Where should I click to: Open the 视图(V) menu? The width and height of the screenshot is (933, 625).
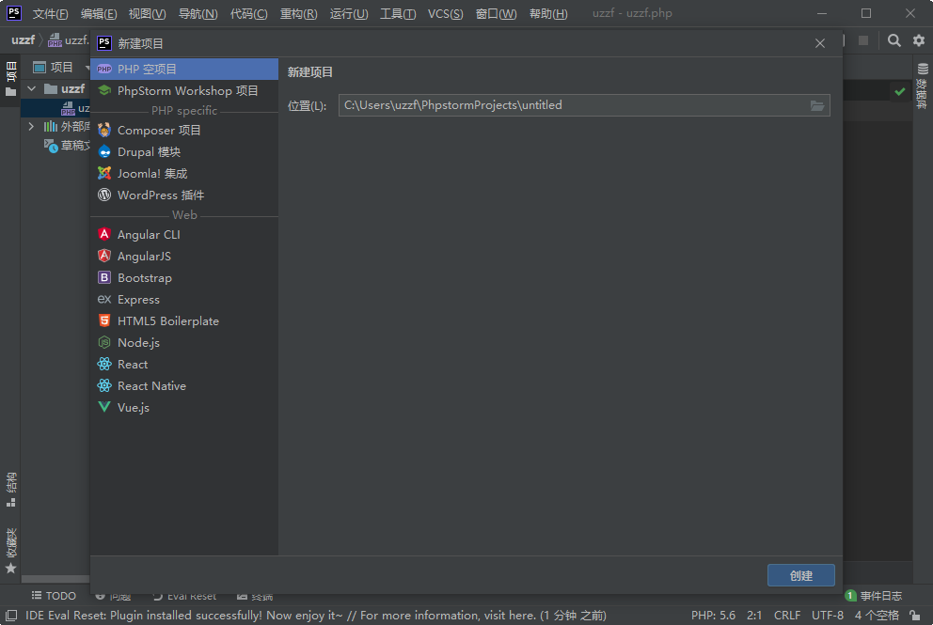(x=147, y=14)
